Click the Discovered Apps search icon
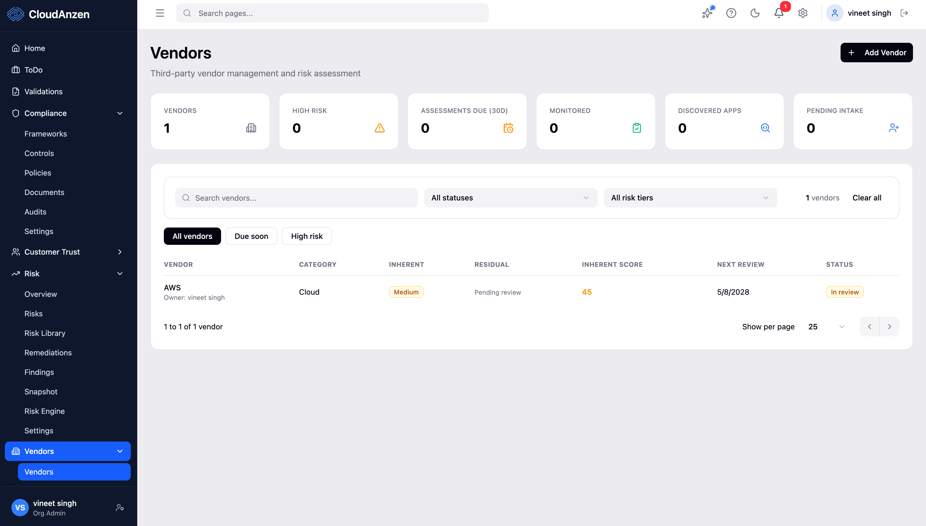The width and height of the screenshot is (926, 526). (x=765, y=128)
